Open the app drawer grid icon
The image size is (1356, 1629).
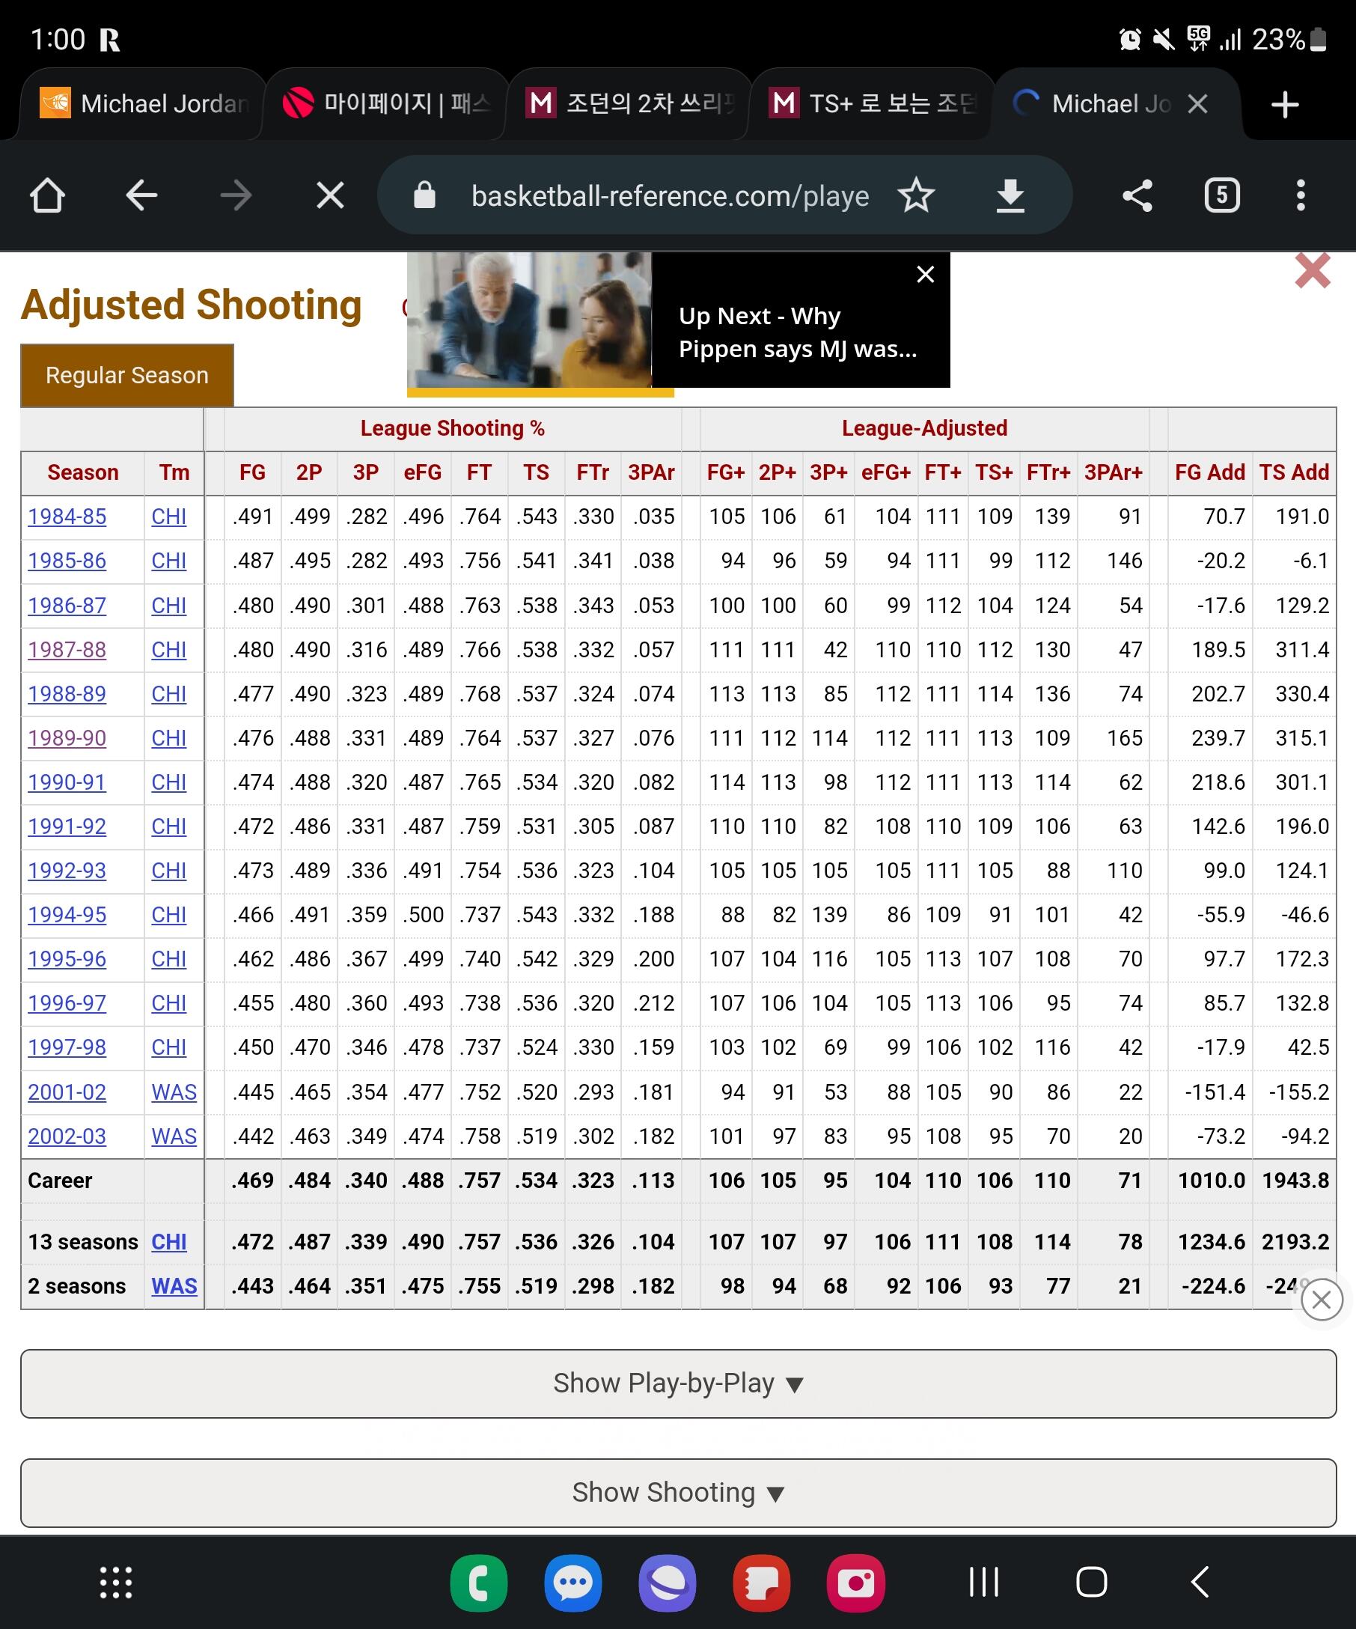(116, 1583)
